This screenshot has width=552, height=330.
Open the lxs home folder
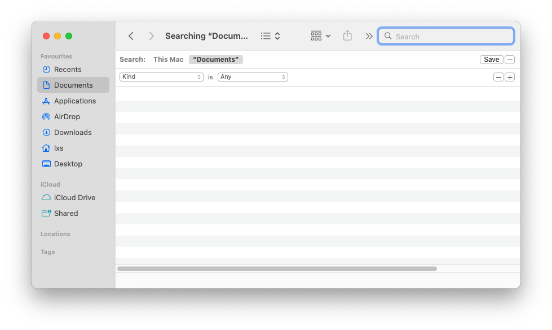click(x=59, y=148)
